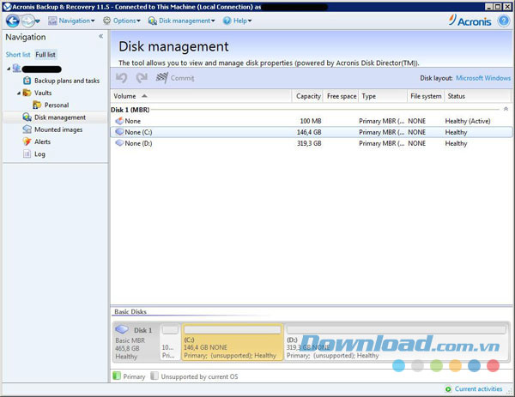Open Alerts in the navigation tree
Screen dimensions: 515x397
point(42,141)
